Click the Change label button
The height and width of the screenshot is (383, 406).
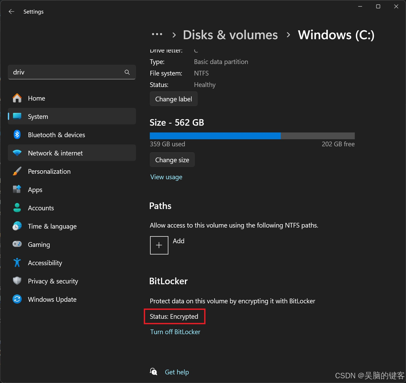[174, 99]
